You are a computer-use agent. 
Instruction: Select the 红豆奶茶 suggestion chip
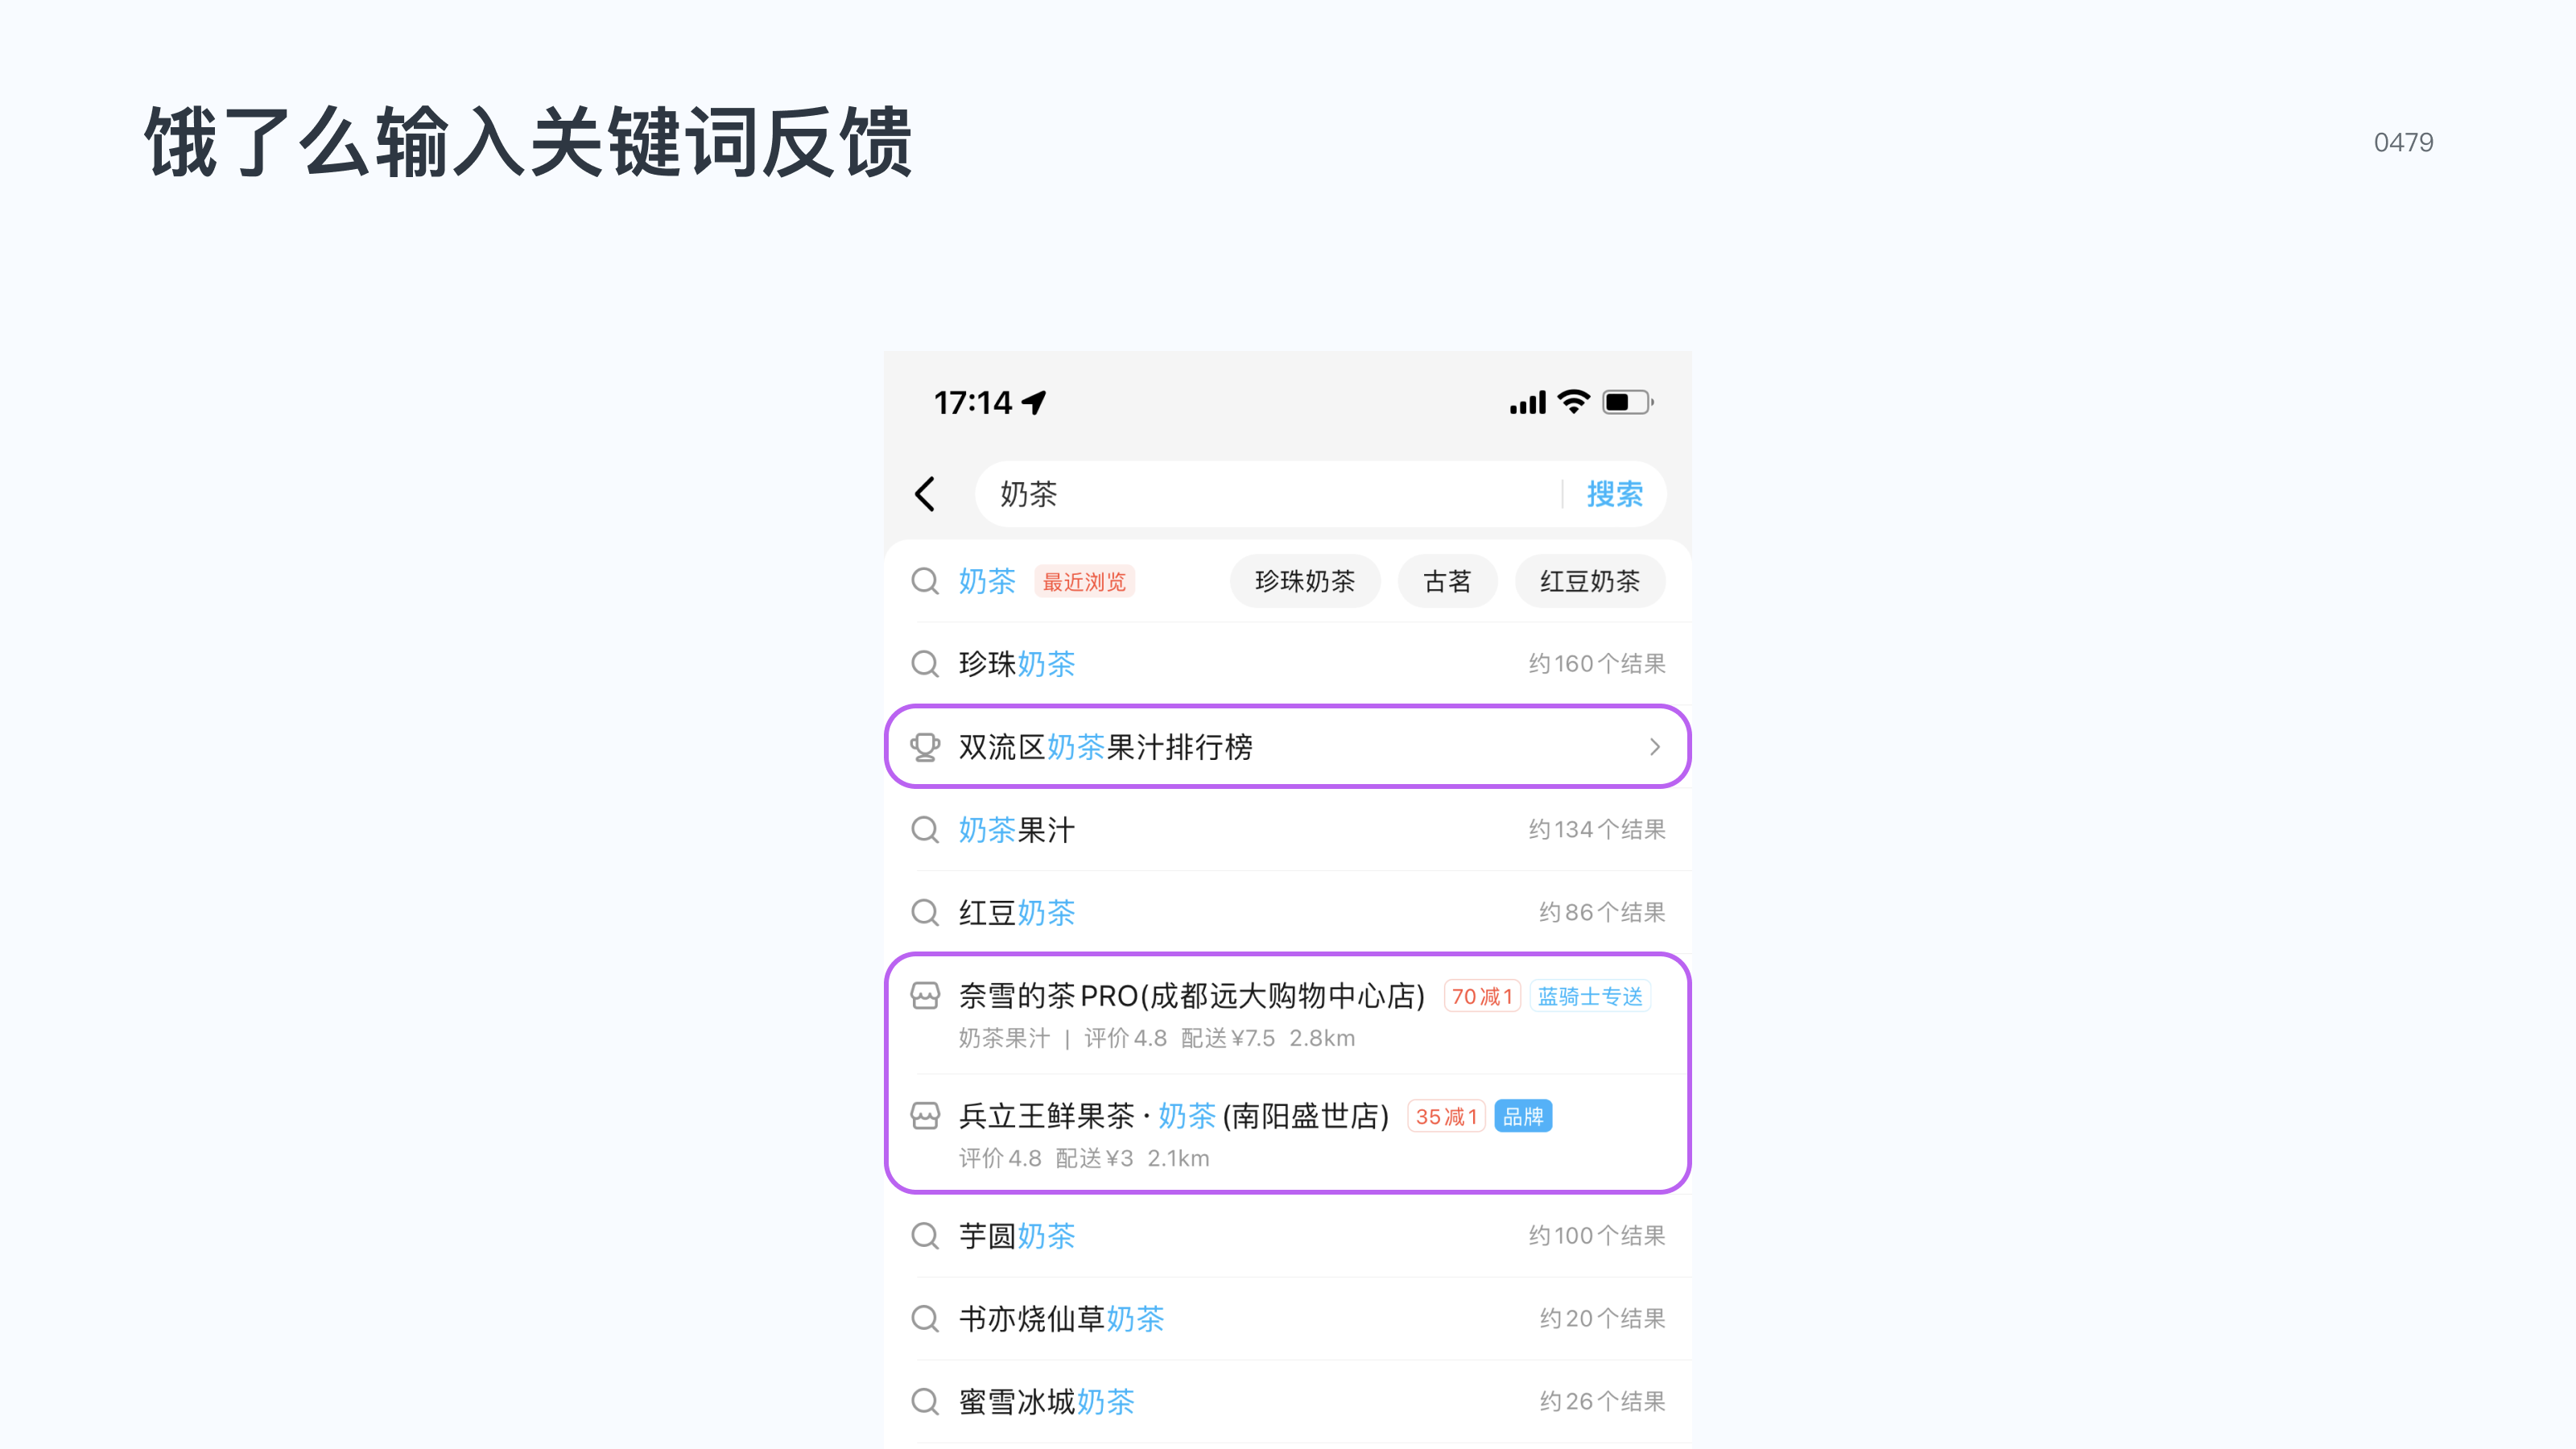1589,581
